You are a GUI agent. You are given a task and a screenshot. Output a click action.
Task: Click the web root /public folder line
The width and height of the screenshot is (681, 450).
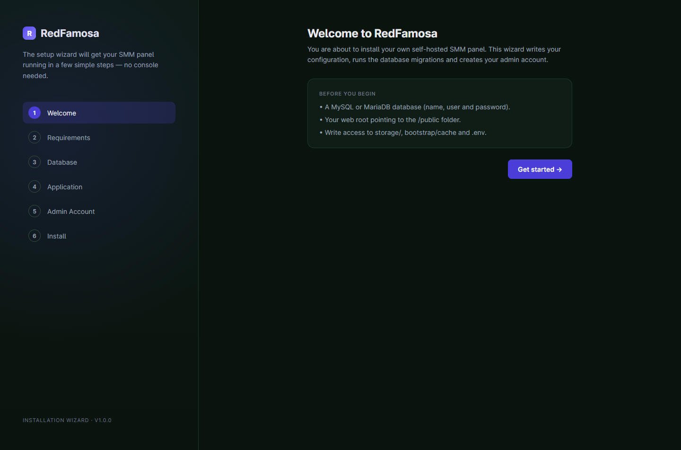point(390,120)
